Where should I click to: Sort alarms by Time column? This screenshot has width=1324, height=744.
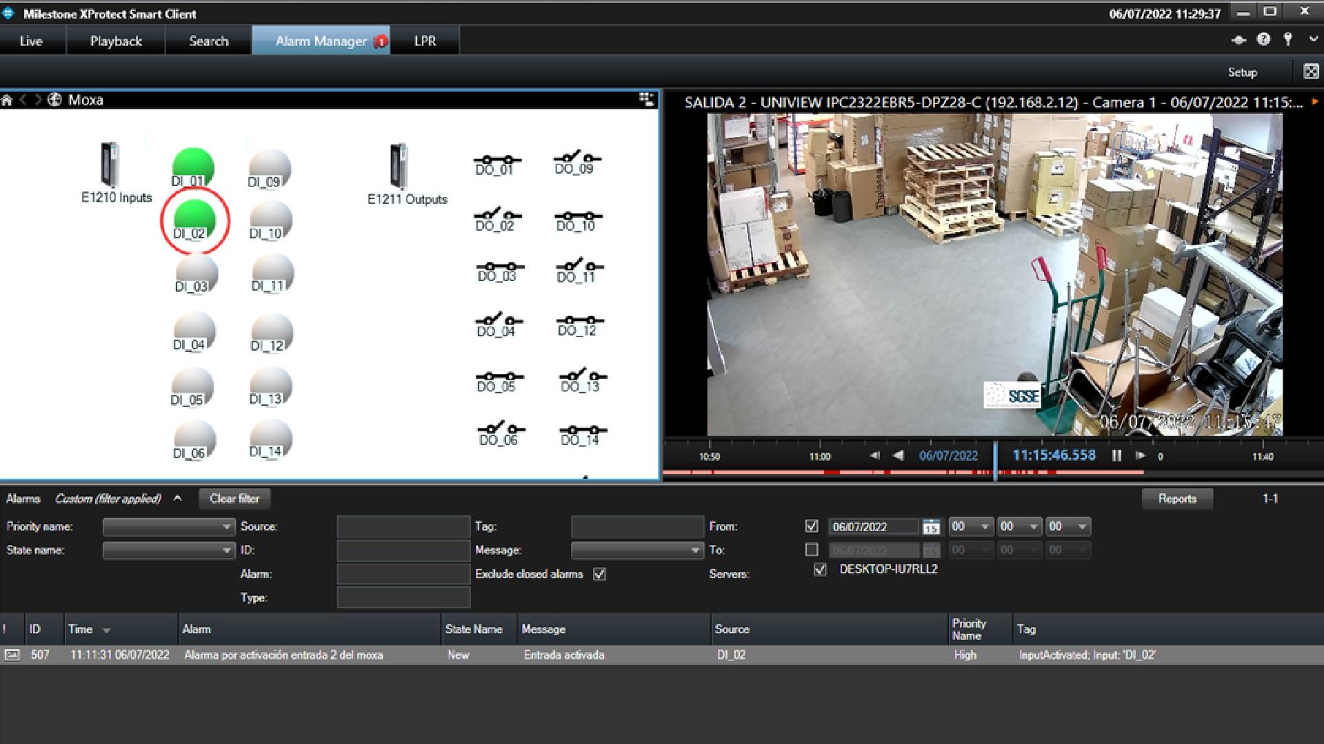point(121,629)
